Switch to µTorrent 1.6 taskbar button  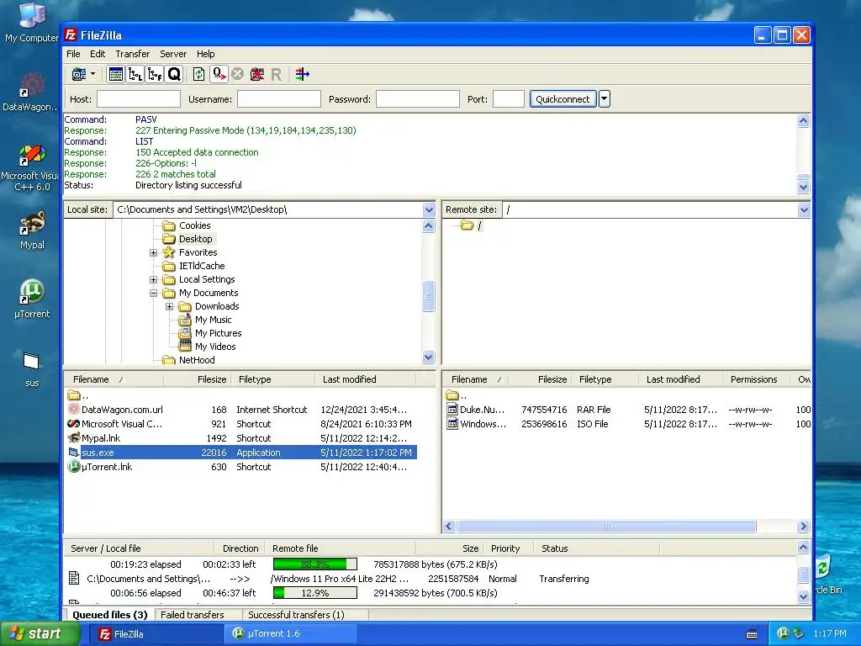pos(291,634)
